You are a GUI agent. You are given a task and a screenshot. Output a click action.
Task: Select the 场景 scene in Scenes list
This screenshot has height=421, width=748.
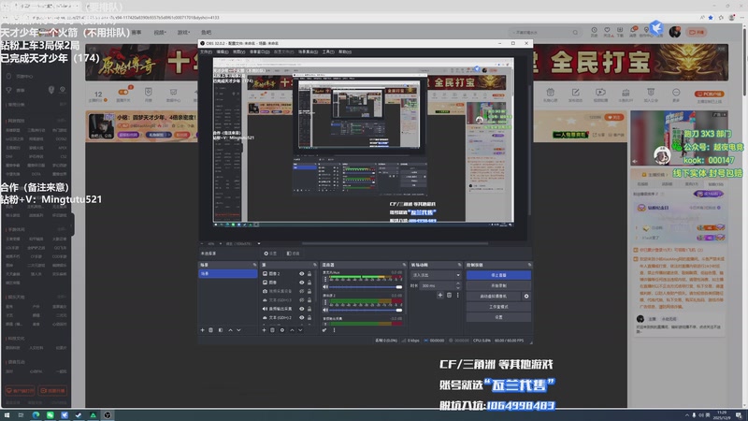tap(228, 273)
